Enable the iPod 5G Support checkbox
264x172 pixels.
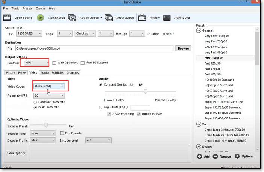[x=82, y=63]
